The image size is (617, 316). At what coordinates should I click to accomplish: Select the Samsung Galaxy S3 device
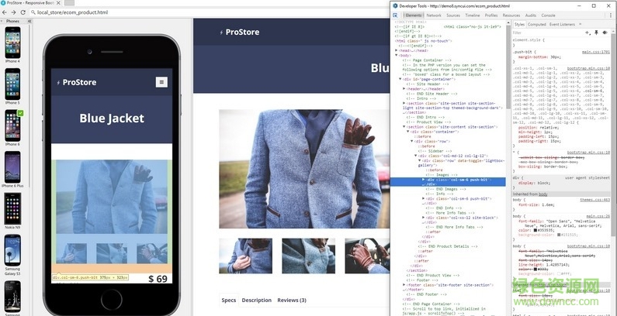12,252
